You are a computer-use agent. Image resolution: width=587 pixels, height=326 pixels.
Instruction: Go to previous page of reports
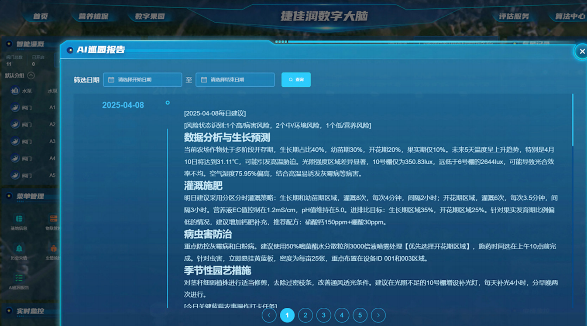[x=269, y=315]
